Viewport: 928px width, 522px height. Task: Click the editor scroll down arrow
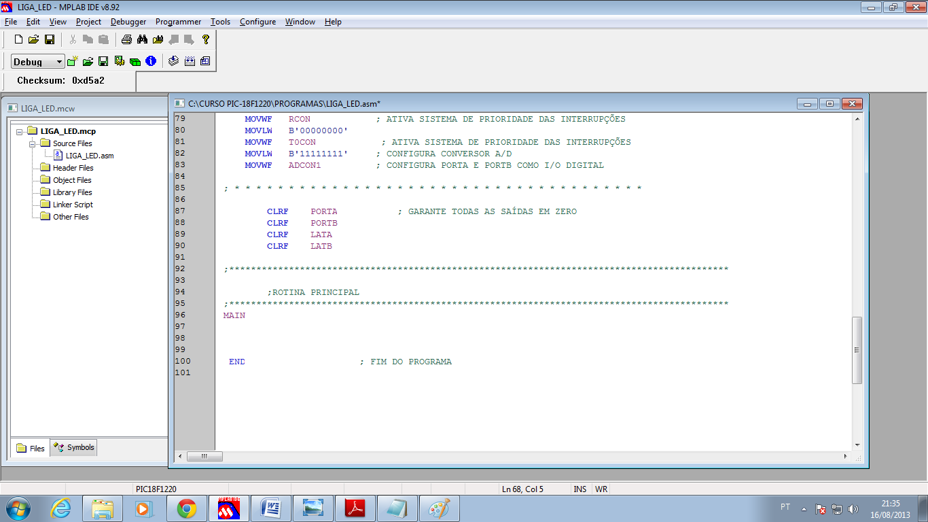pos(857,445)
